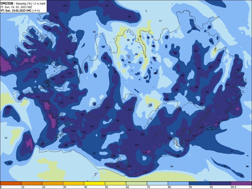Click the legend tick label '50'
This screenshot has height=189, width=252.
tap(107, 187)
